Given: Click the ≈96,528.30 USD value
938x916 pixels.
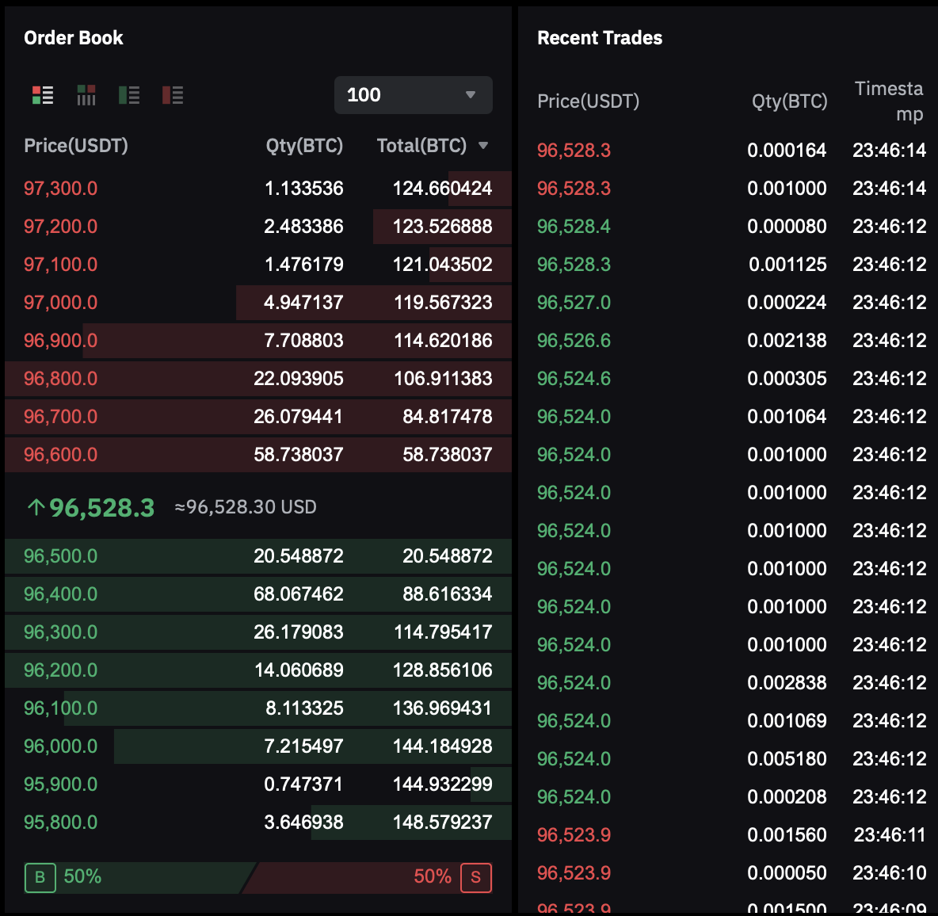Looking at the screenshot, I should click(x=246, y=507).
